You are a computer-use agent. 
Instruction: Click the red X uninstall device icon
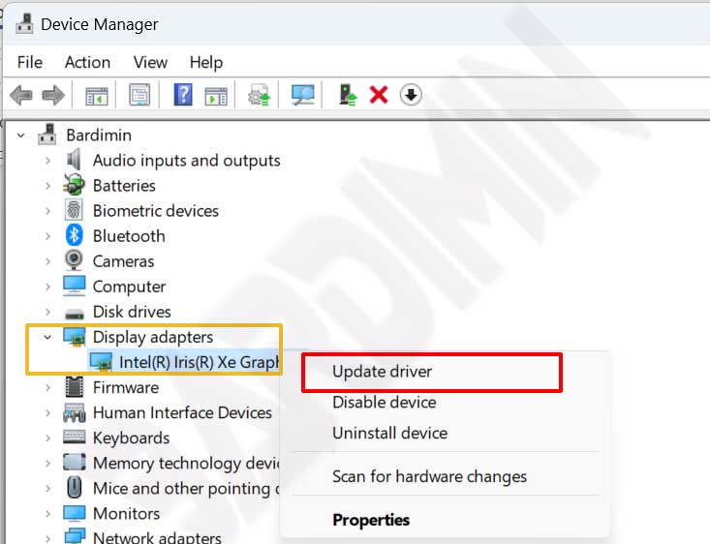[x=379, y=95]
